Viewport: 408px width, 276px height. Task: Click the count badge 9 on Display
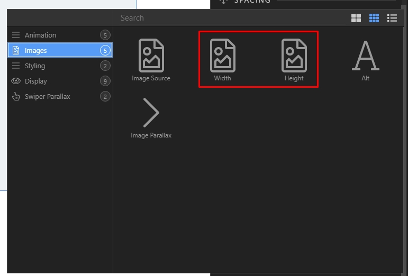coord(105,81)
